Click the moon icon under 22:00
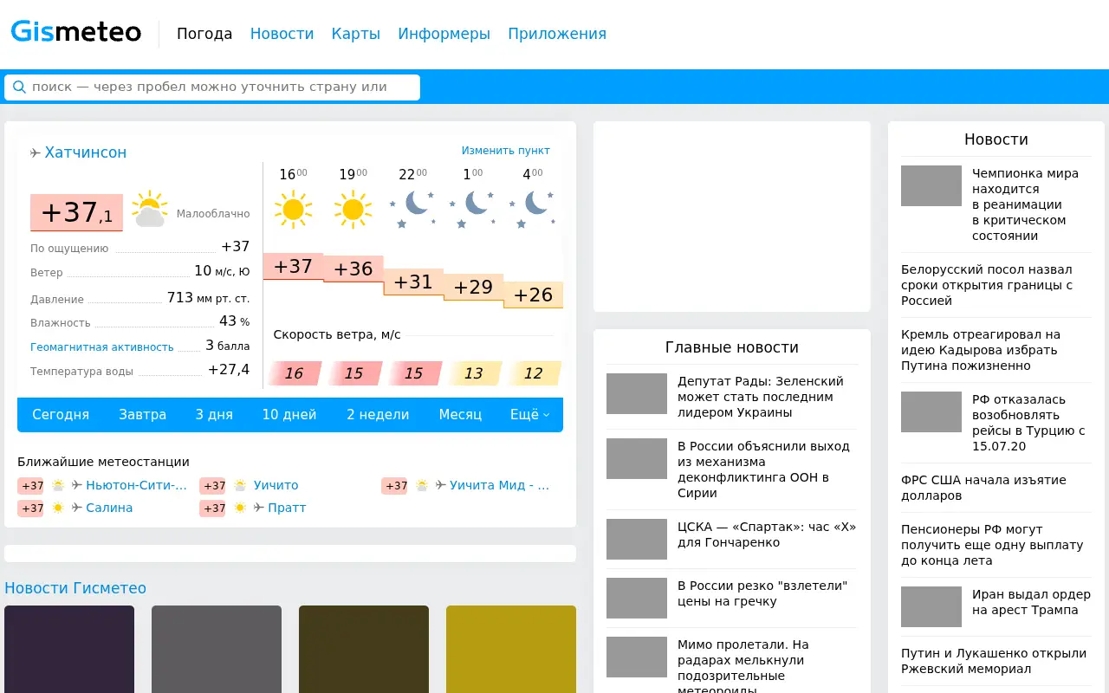Screen dimensions: 1109x693 click(x=413, y=210)
